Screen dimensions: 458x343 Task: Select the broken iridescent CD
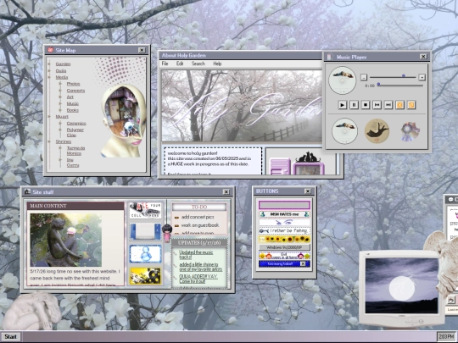pos(411,131)
